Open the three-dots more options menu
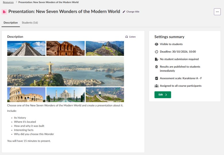 pyautogui.click(x=217, y=12)
